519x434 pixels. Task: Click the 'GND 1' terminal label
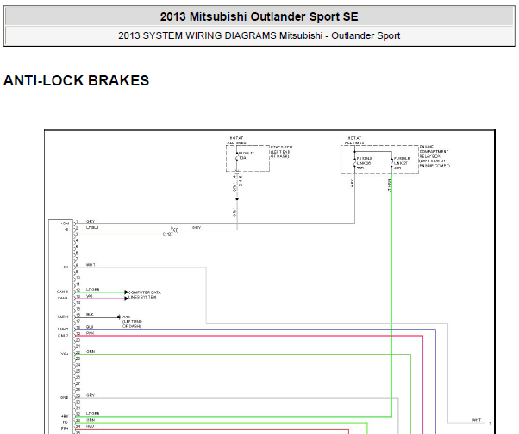pyautogui.click(x=63, y=317)
